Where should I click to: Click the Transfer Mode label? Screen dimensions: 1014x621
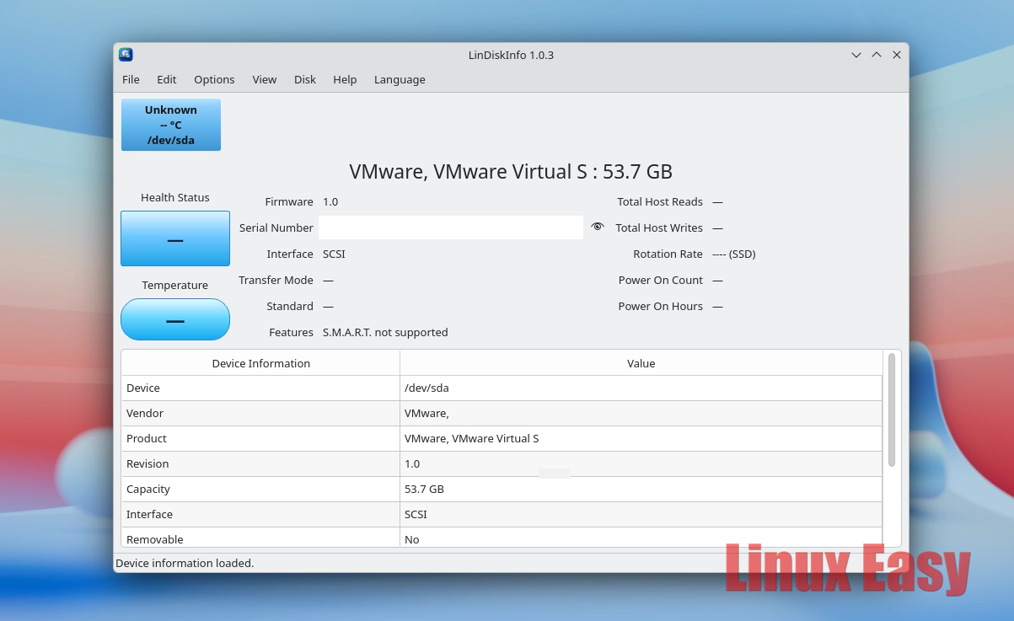tap(276, 280)
